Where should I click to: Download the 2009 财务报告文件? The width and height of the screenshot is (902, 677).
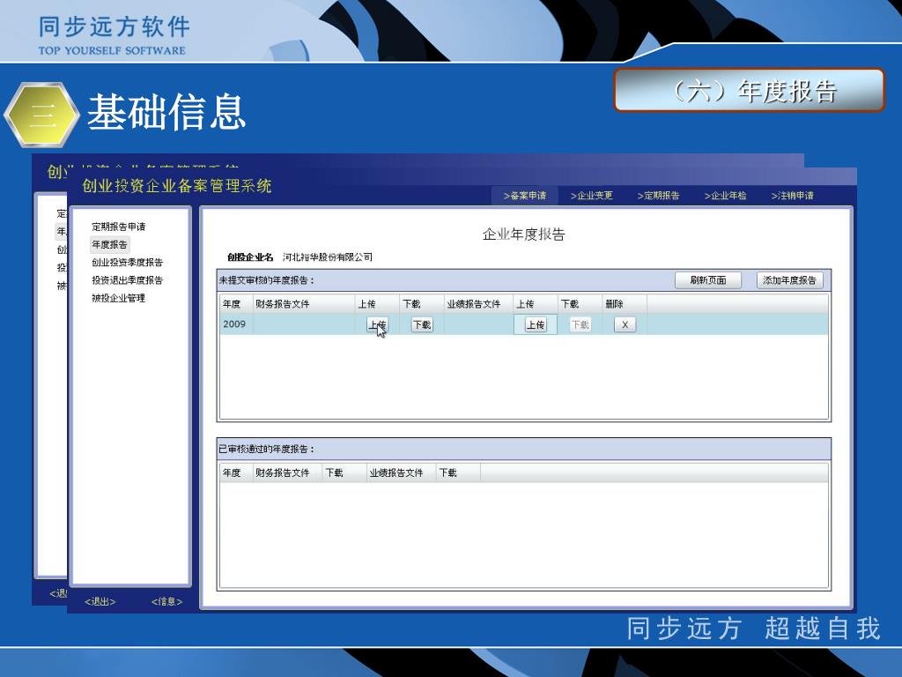[422, 325]
